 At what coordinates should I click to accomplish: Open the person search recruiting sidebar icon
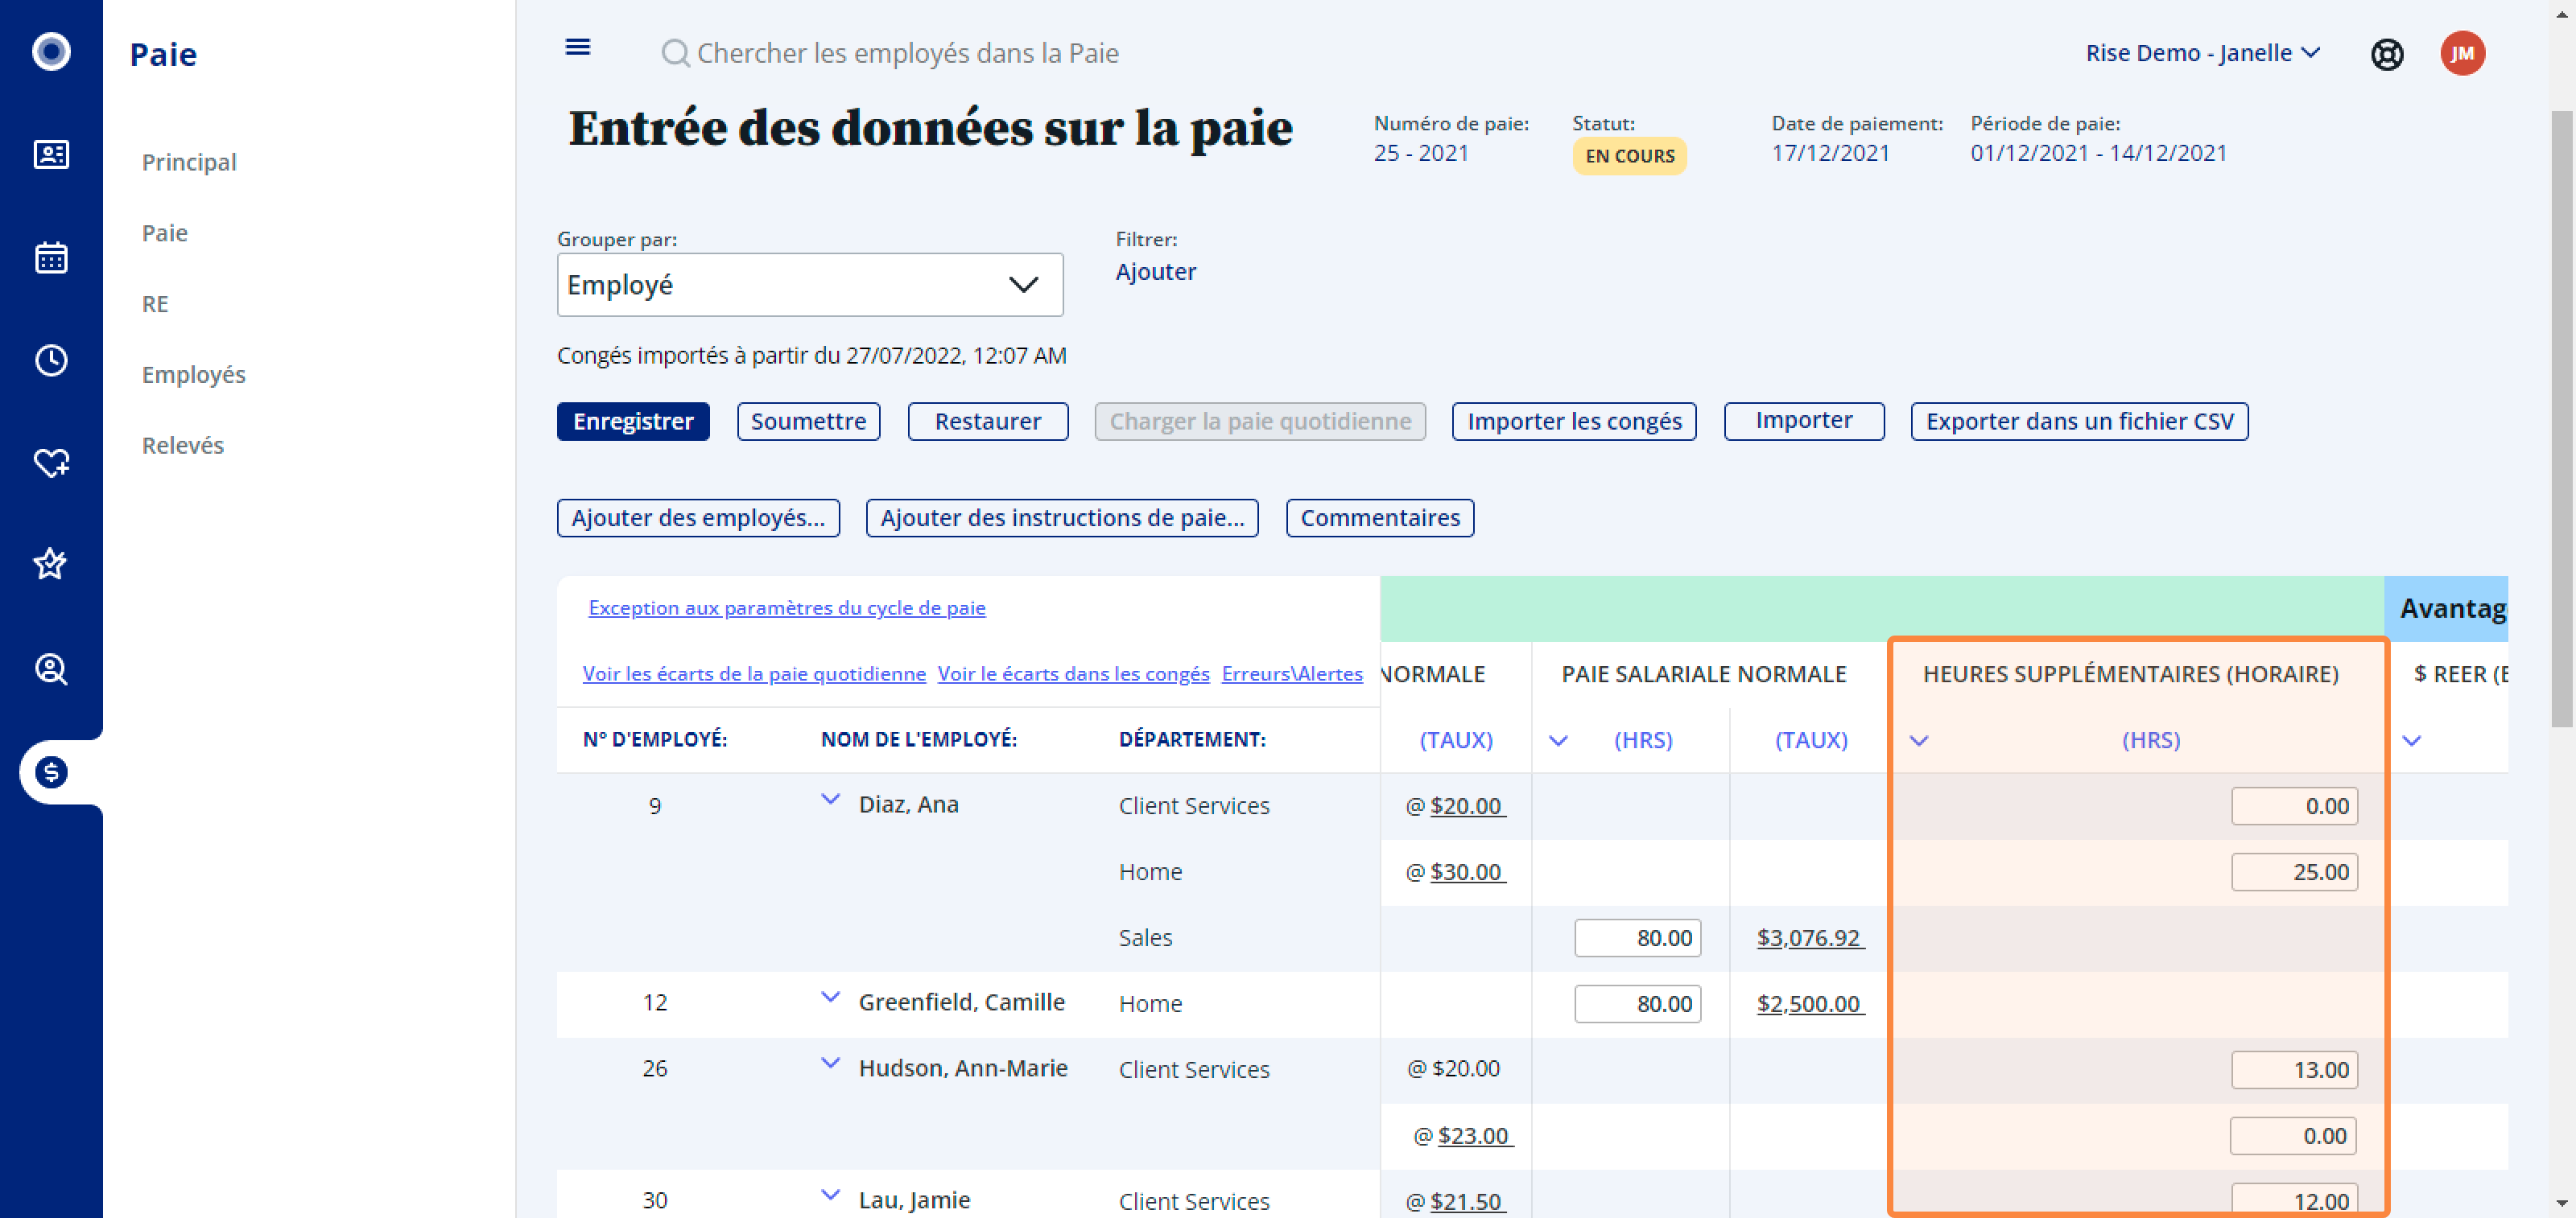(x=51, y=669)
